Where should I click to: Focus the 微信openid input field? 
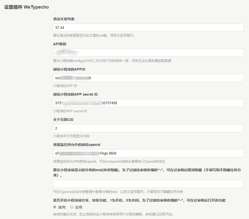[x=148, y=153]
